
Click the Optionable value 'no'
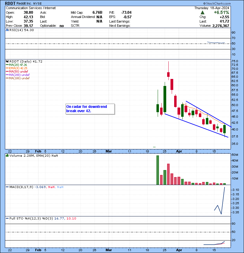tap(62, 26)
